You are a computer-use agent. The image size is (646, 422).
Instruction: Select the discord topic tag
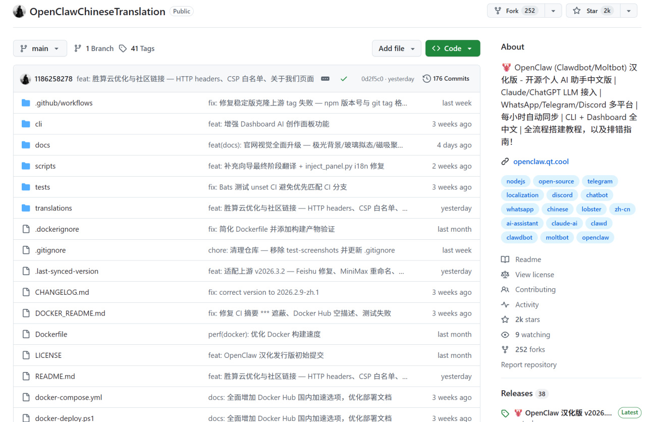(562, 195)
